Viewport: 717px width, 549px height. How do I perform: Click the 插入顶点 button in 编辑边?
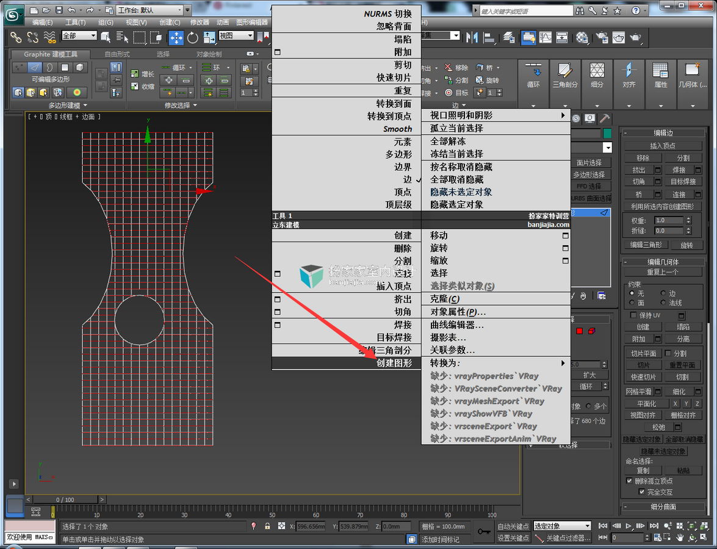pyautogui.click(x=663, y=146)
